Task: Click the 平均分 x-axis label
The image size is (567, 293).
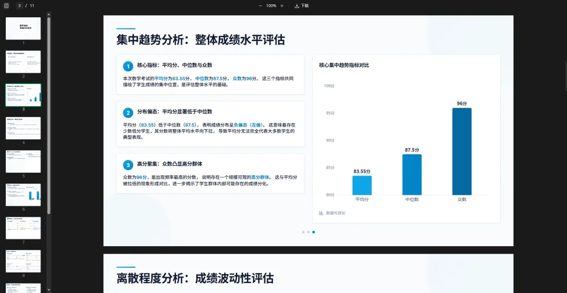Action: click(362, 200)
